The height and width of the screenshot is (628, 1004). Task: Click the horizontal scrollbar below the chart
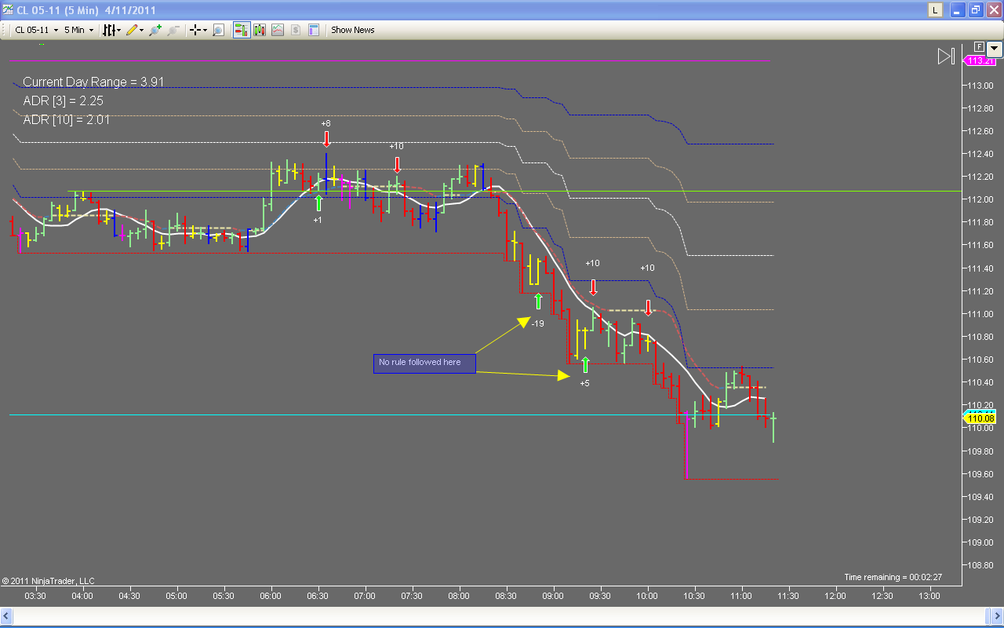(502, 617)
